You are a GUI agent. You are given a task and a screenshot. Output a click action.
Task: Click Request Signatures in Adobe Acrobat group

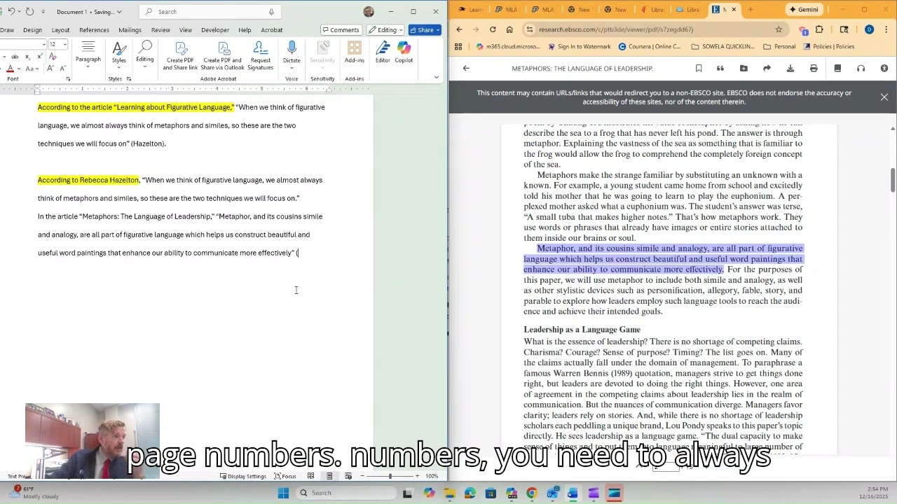click(260, 55)
